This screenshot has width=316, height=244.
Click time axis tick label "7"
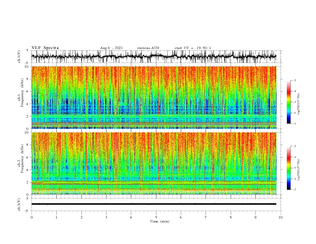[x=206, y=217]
